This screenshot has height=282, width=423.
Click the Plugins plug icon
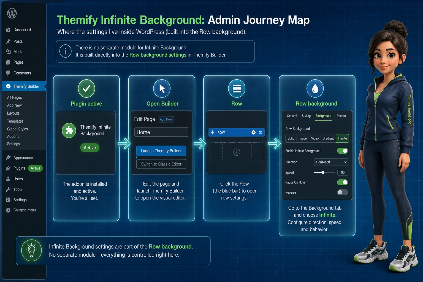pos(8,168)
